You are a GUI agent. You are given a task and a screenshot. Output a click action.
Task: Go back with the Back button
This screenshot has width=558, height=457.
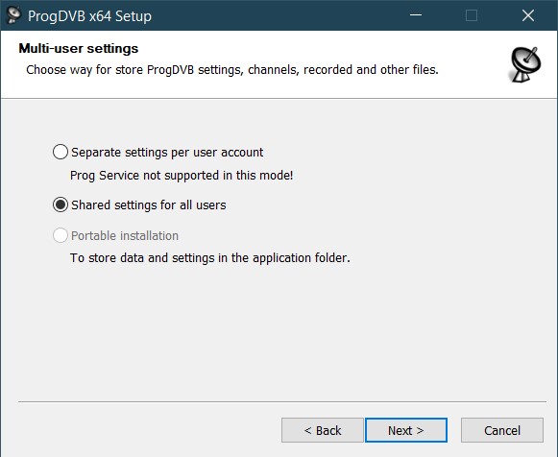pos(323,430)
